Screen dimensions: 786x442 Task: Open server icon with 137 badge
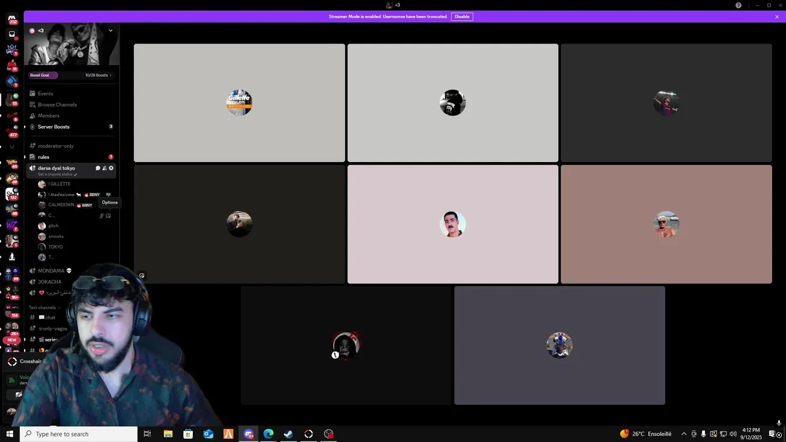(x=12, y=194)
